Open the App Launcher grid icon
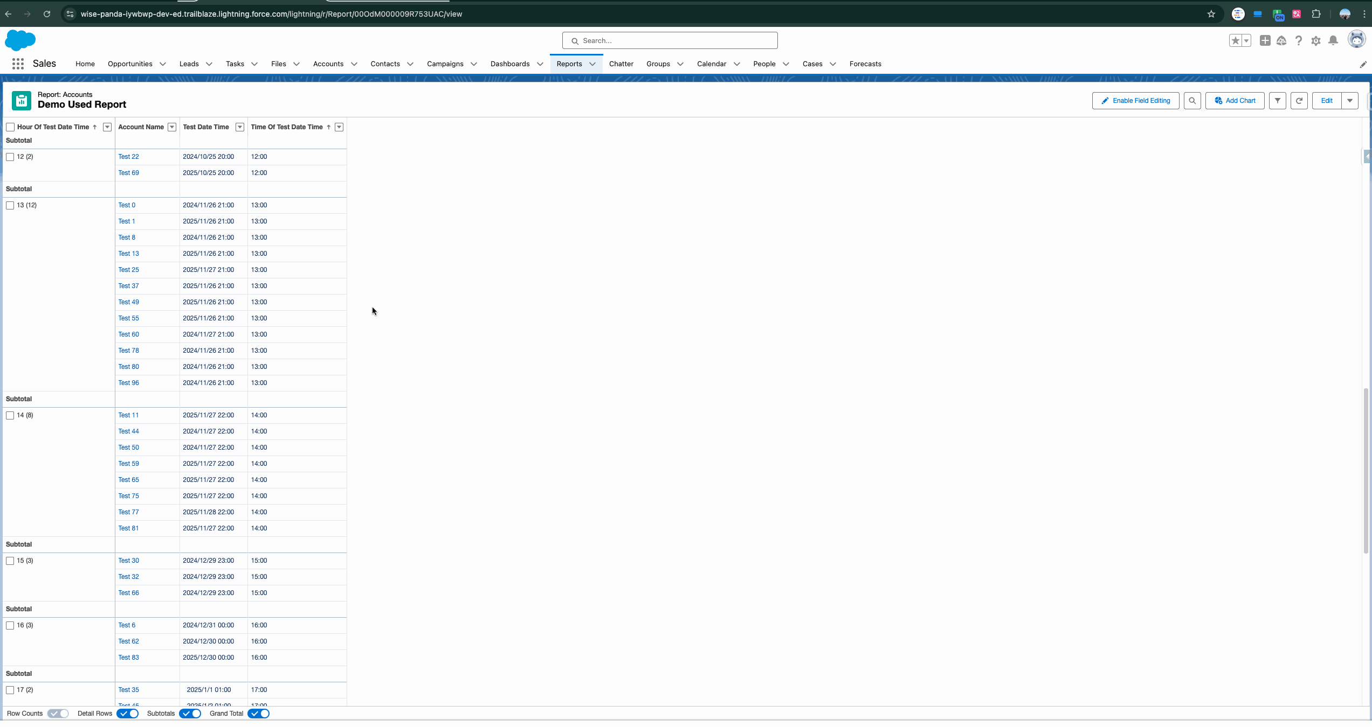The height and width of the screenshot is (727, 1372). 17,64
